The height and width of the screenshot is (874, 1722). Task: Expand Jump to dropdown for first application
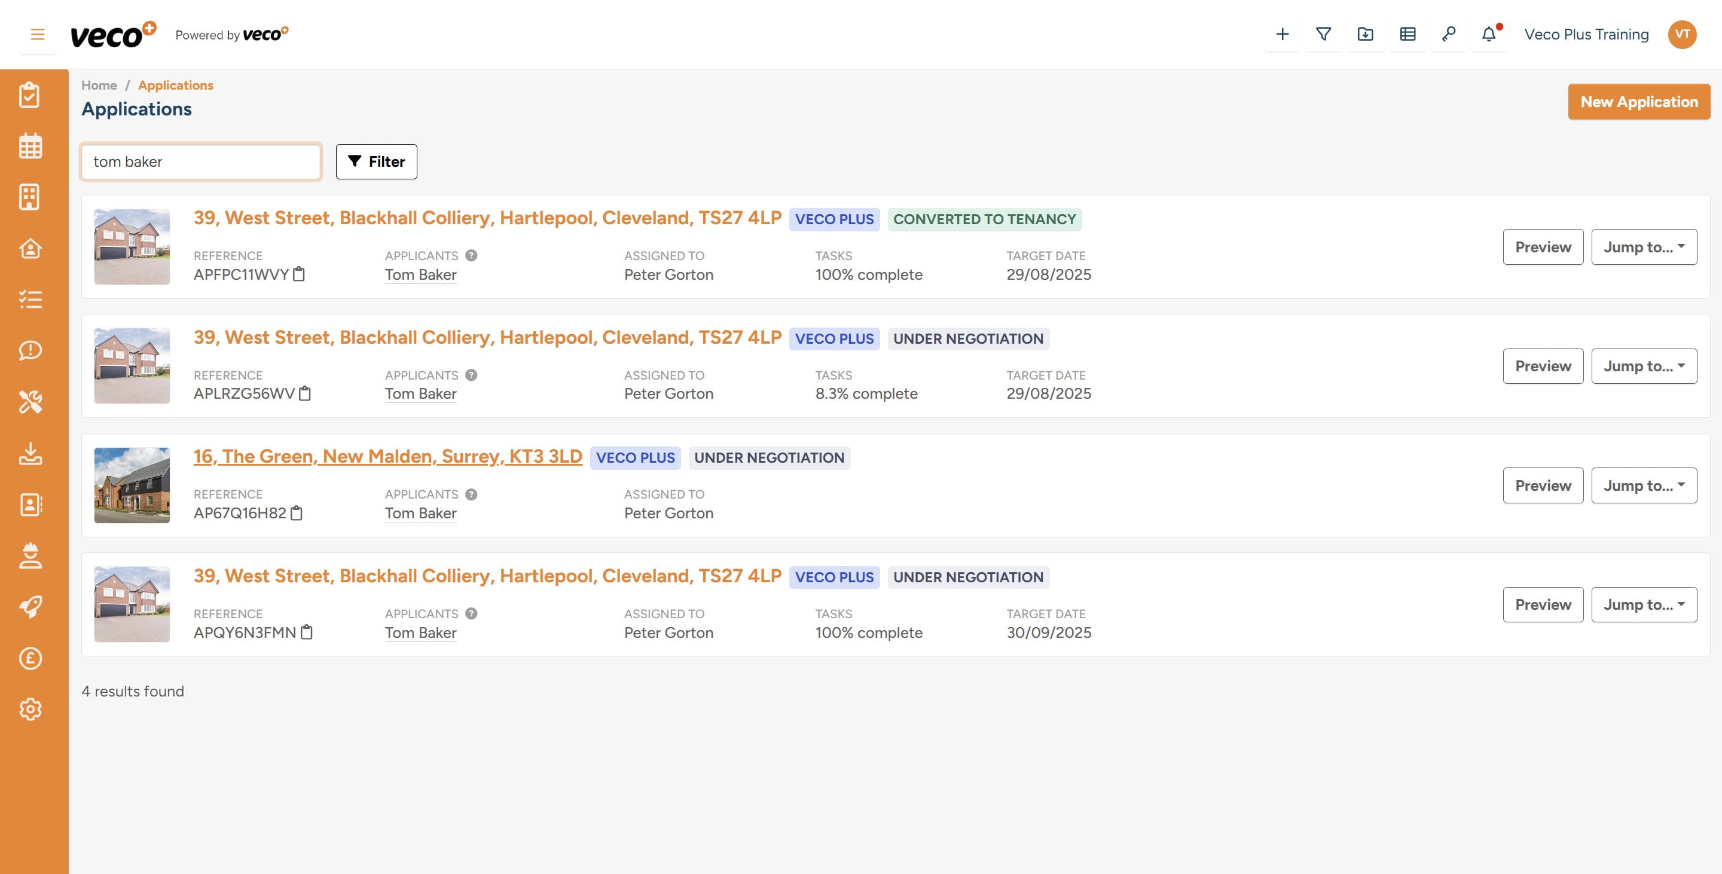click(x=1643, y=247)
